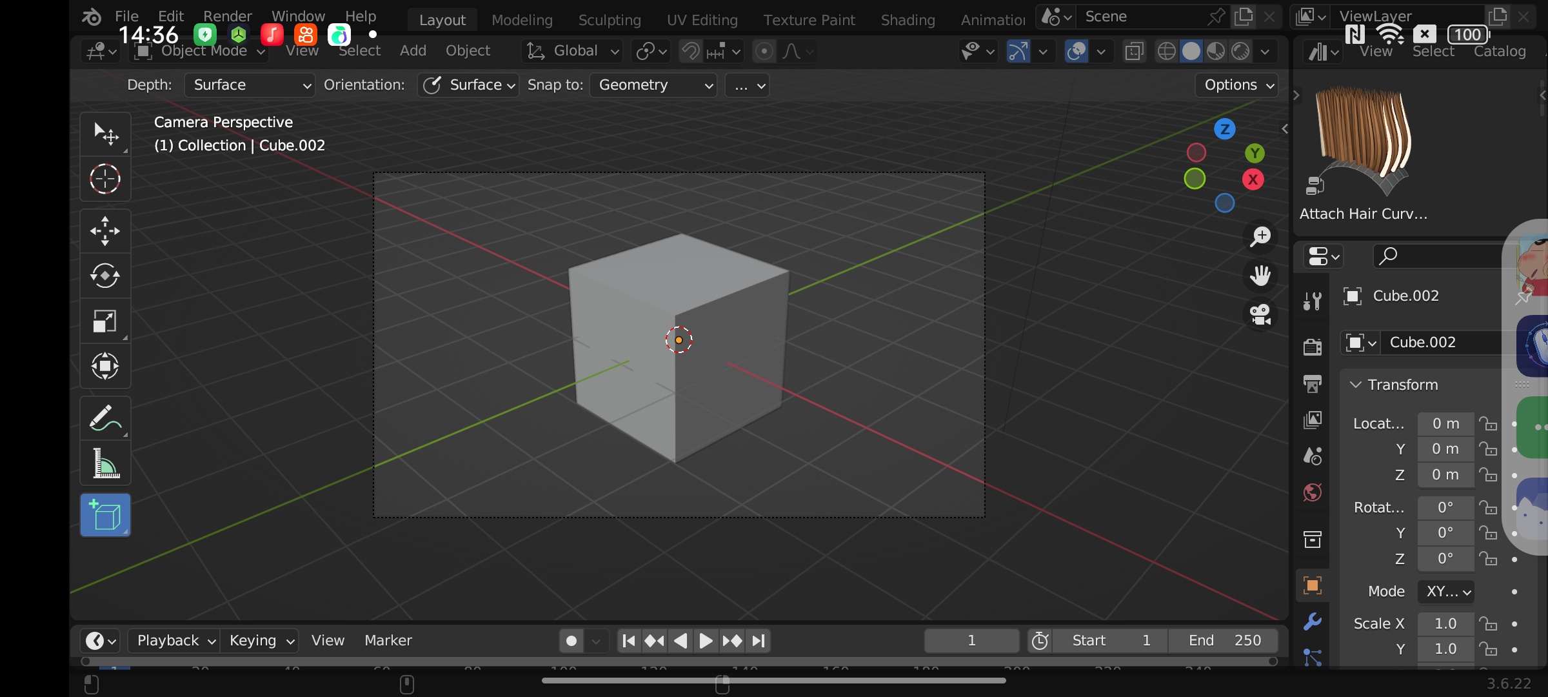Click the pan hand icon in viewport
Screen dimensions: 1548x697
[1260, 276]
